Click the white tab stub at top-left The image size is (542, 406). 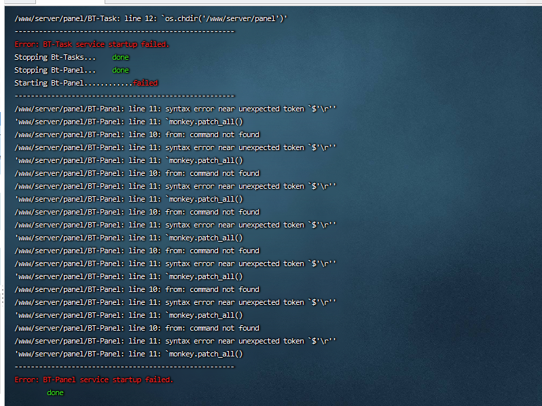tap(20, 2)
